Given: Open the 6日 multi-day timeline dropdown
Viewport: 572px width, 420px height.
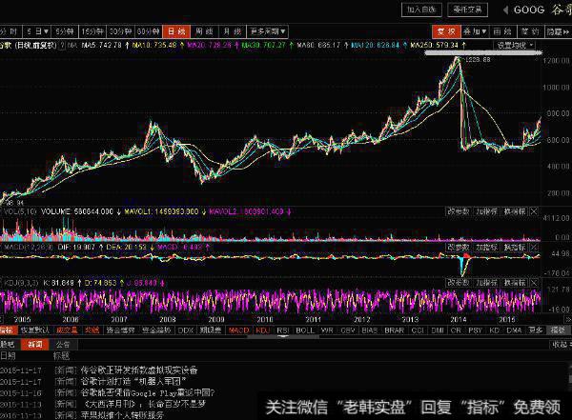Looking at the screenshot, I should [35, 30].
